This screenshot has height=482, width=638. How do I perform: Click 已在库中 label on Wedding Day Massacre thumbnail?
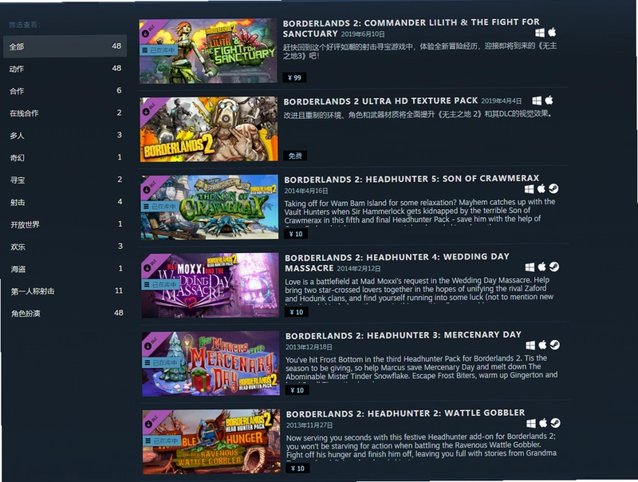(160, 285)
